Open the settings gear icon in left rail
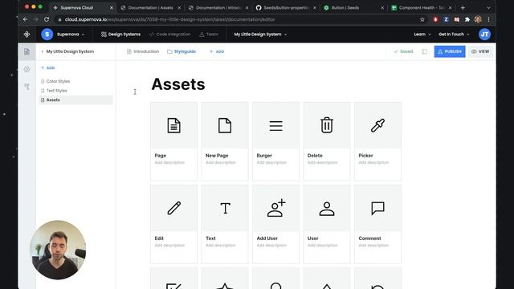514x289 pixels. [x=27, y=69]
